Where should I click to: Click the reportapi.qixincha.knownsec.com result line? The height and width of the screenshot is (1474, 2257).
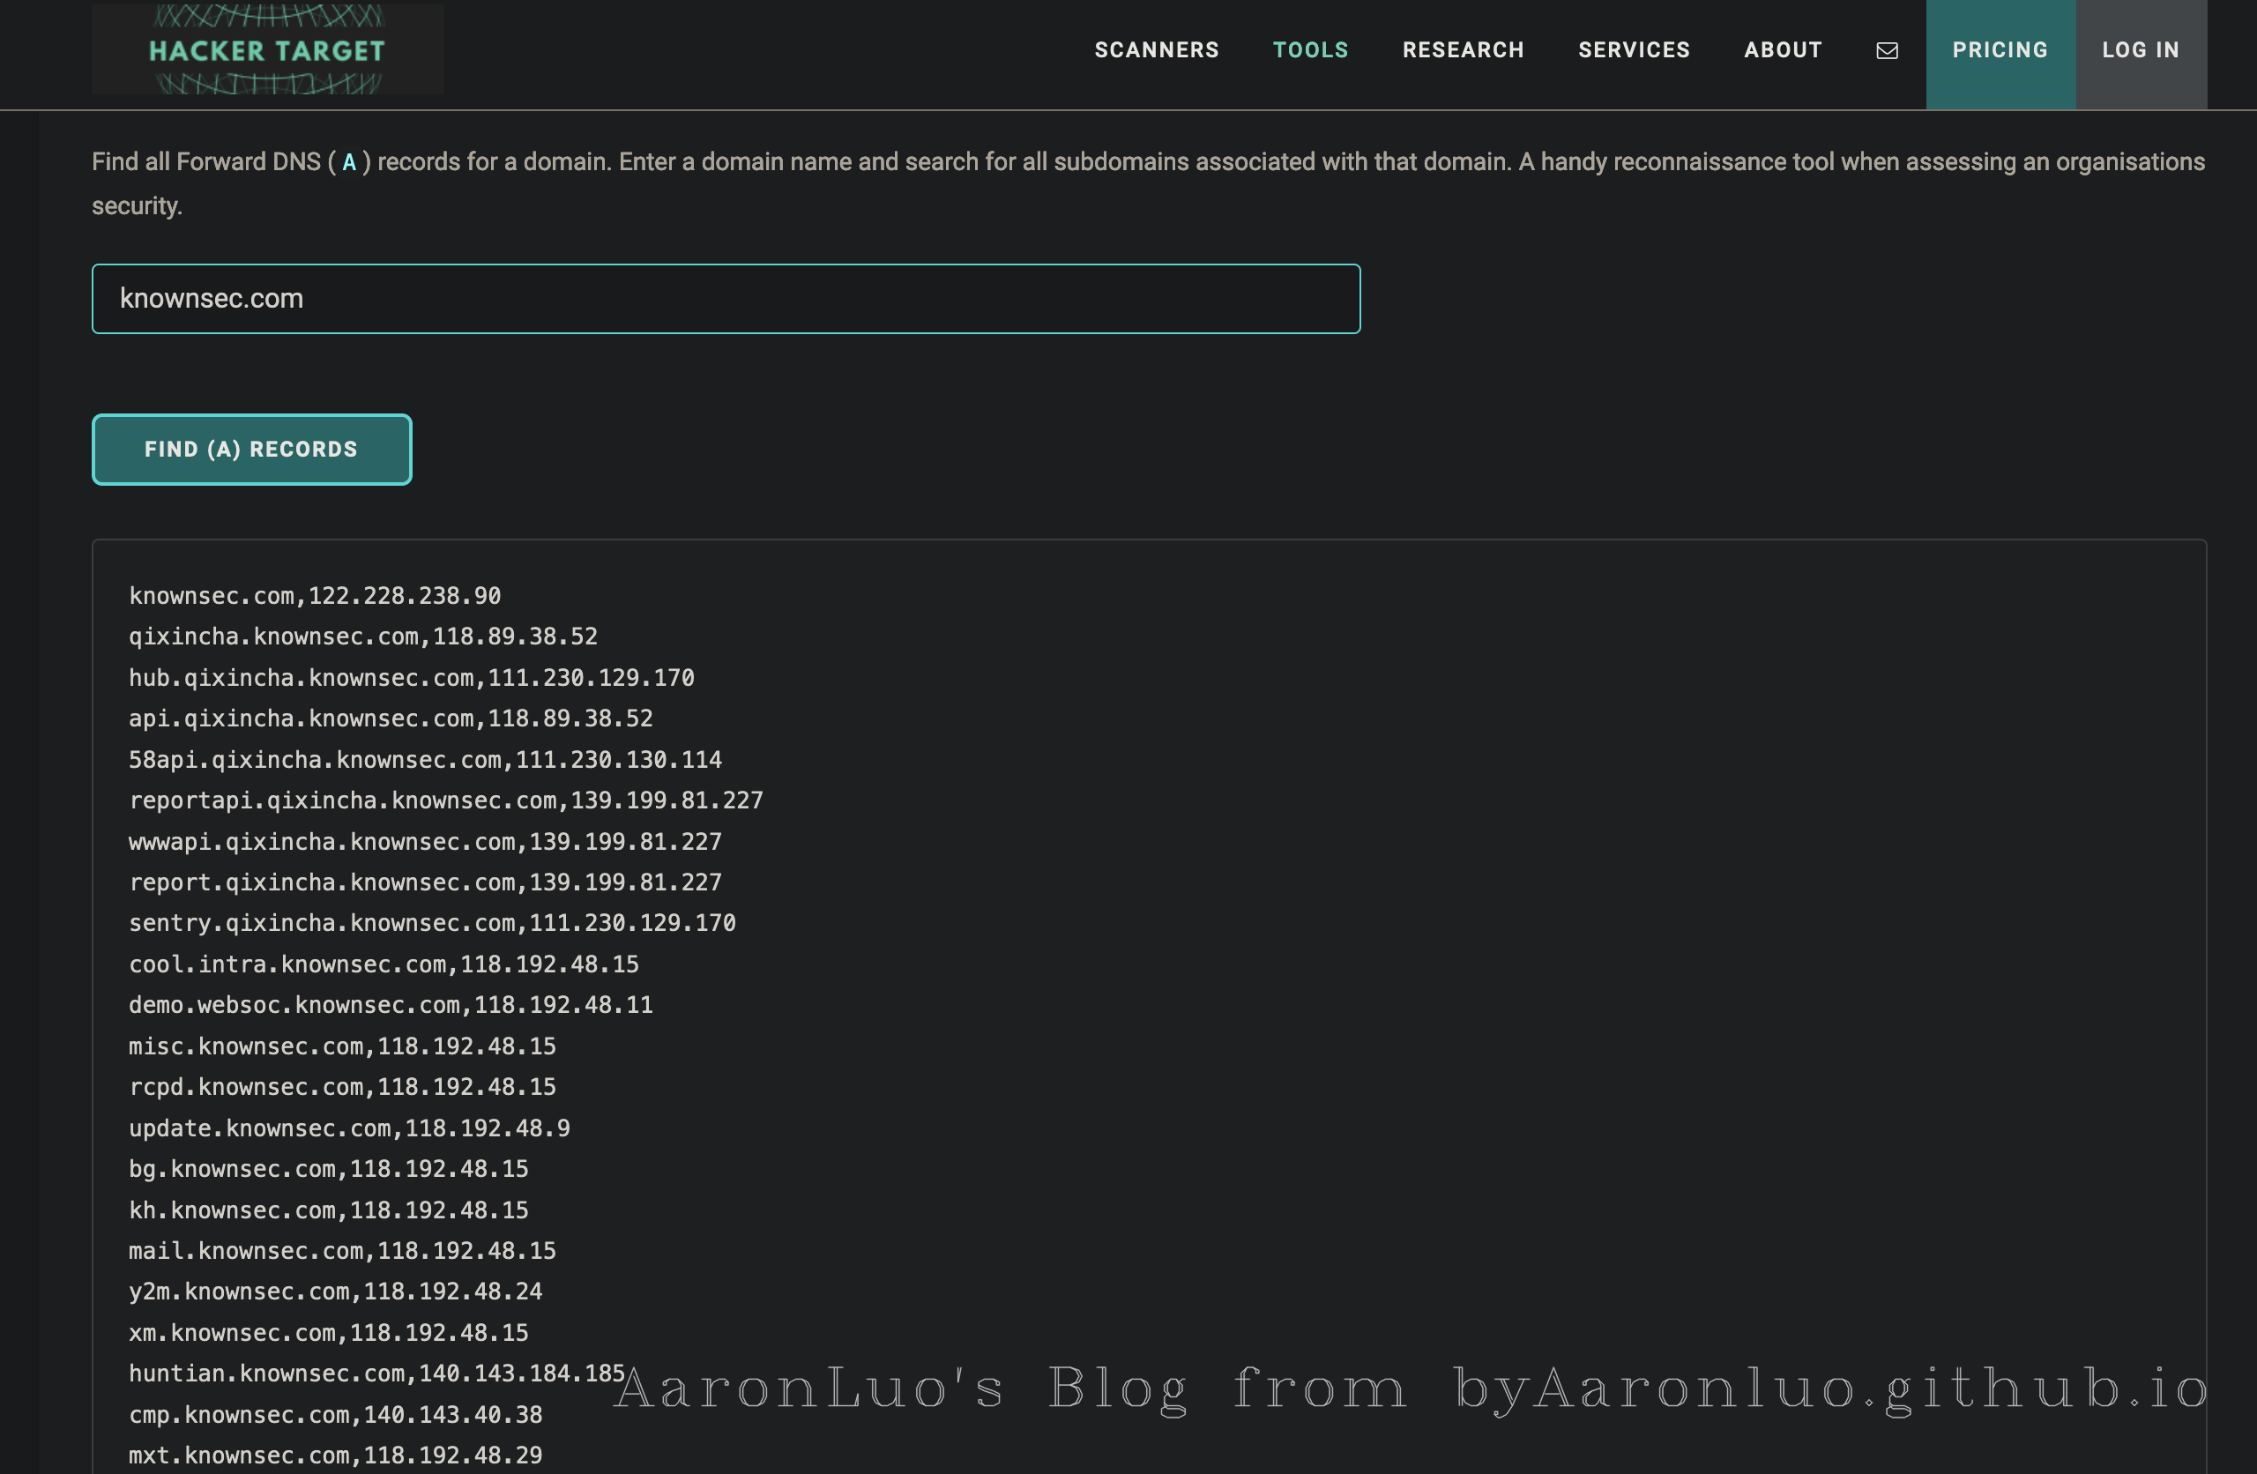(446, 800)
